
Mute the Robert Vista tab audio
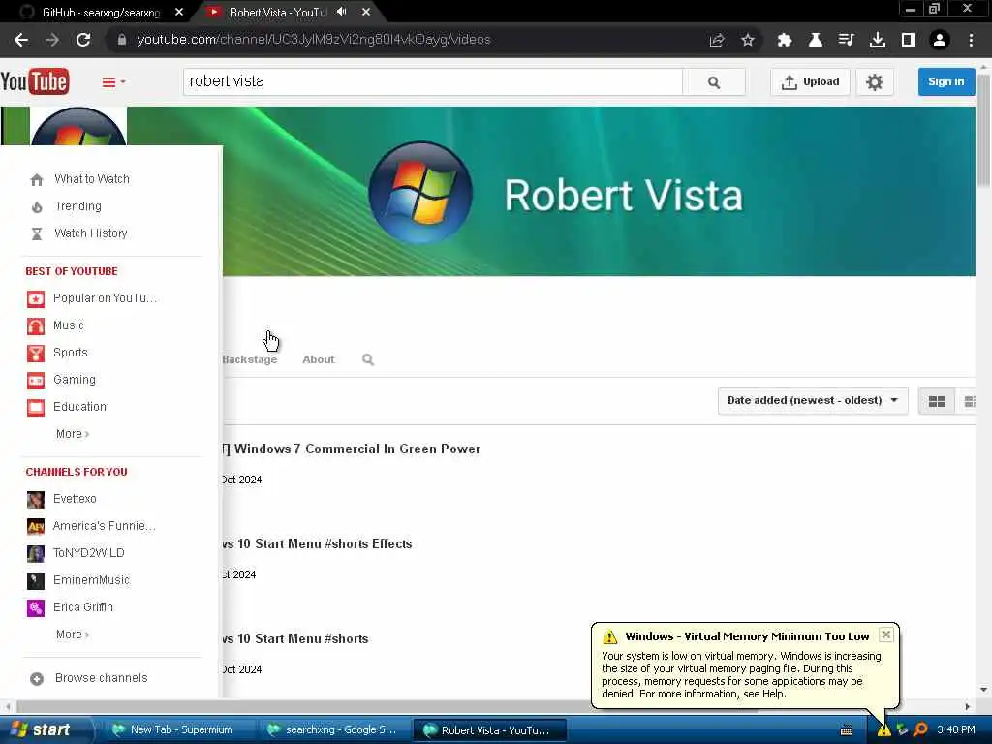(x=342, y=12)
